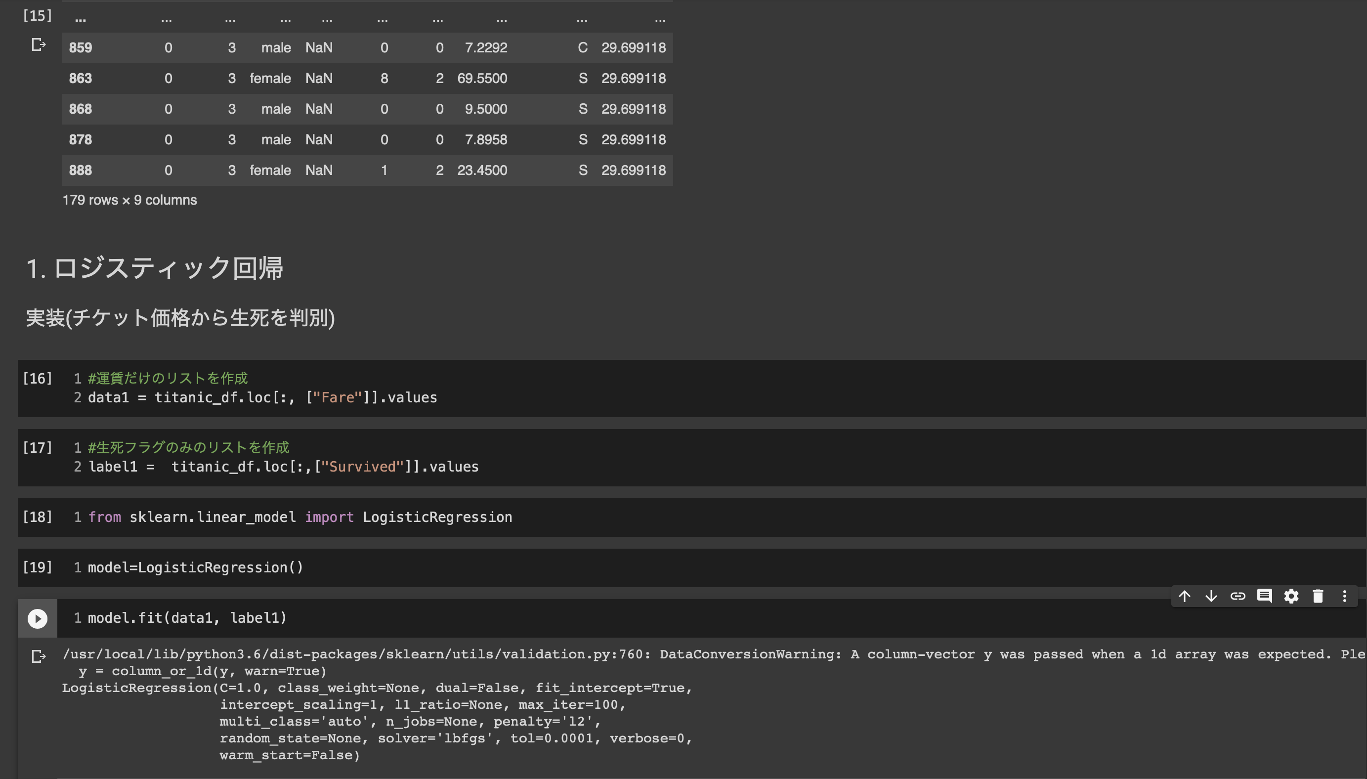The width and height of the screenshot is (1367, 779).
Task: Open cell editor settings gear
Action: (1291, 596)
